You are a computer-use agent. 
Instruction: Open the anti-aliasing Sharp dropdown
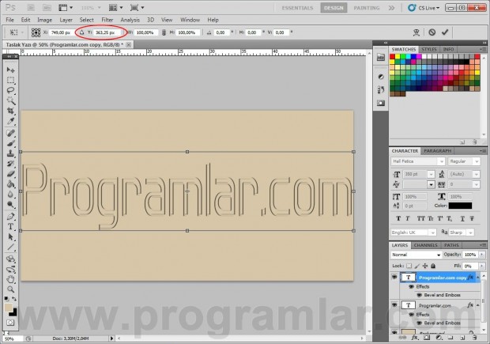coord(470,232)
